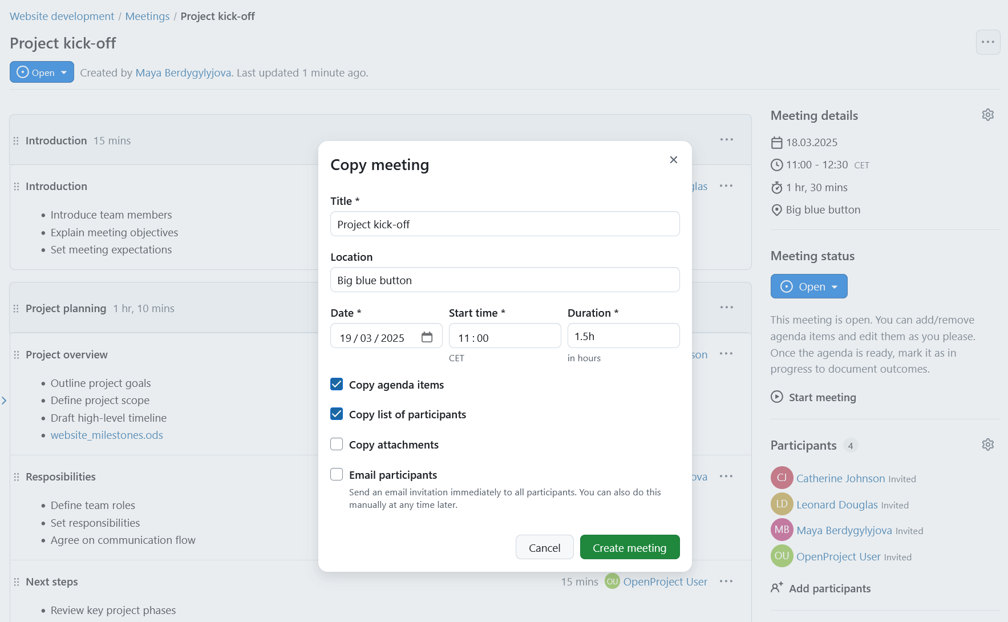Click inside the Title input field
The image size is (1008, 622).
click(x=504, y=224)
